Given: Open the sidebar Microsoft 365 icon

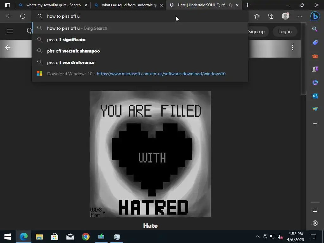Looking at the screenshot, I should [x=315, y=83].
